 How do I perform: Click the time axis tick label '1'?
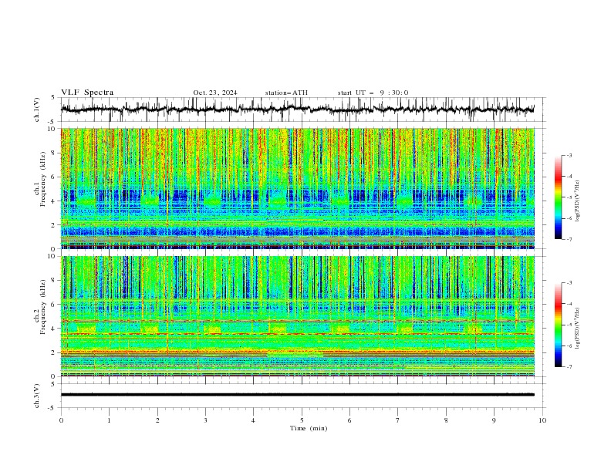tap(109, 420)
